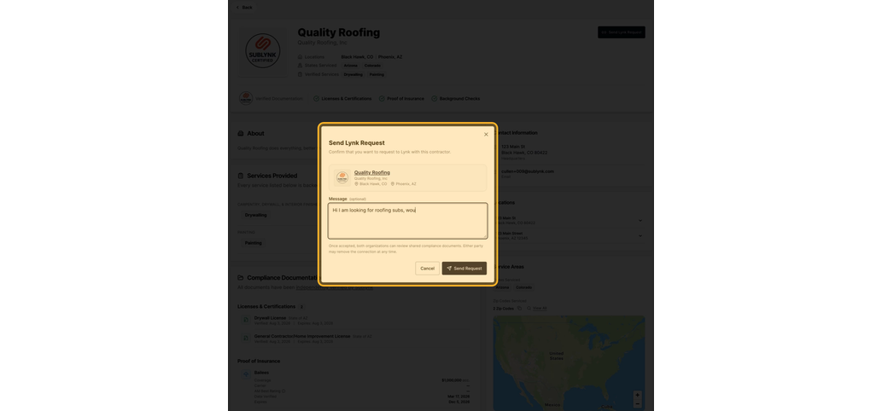Open the Quality Roofing link in dialog
Viewport: 882px width, 411px height.
coord(371,172)
